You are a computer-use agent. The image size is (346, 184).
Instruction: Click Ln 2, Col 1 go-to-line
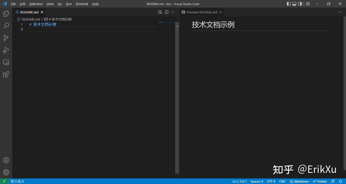pyautogui.click(x=240, y=181)
